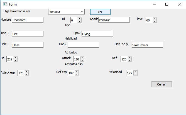Click the Tipo2 field containing Flying
The height and width of the screenshot is (115, 186).
(97, 34)
